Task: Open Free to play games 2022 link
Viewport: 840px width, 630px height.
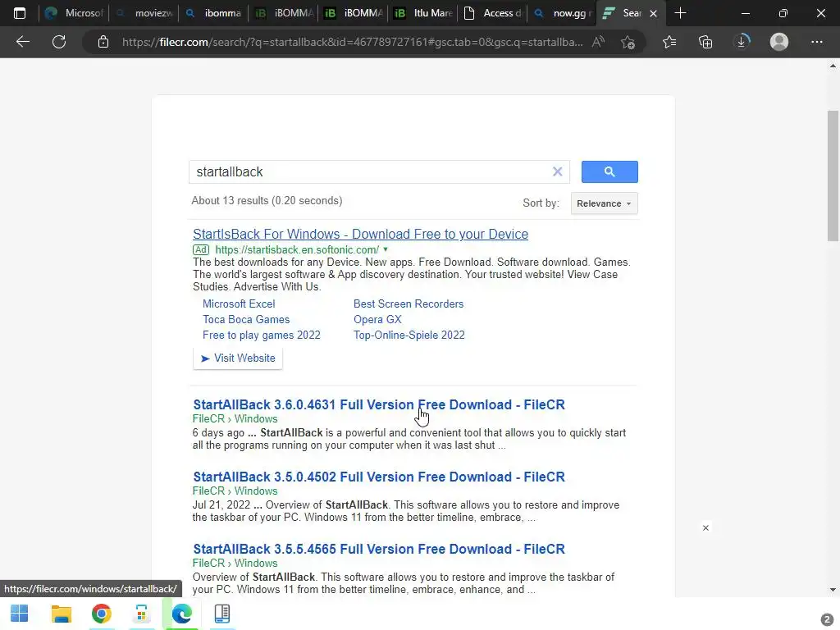Action: tap(262, 335)
